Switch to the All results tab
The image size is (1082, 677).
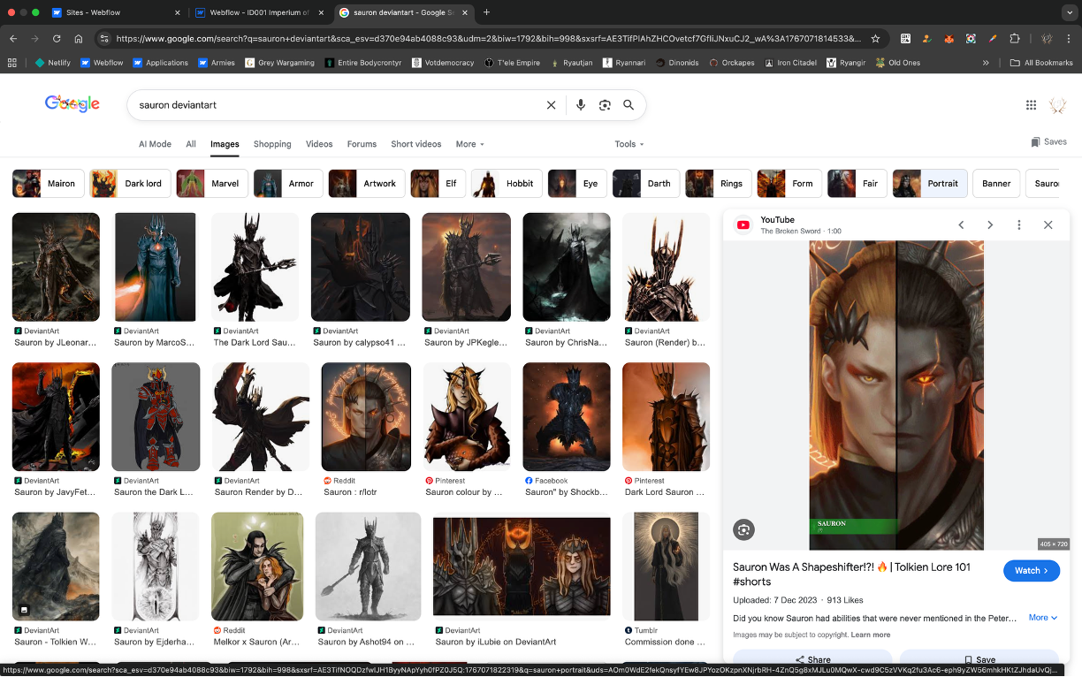[191, 144]
